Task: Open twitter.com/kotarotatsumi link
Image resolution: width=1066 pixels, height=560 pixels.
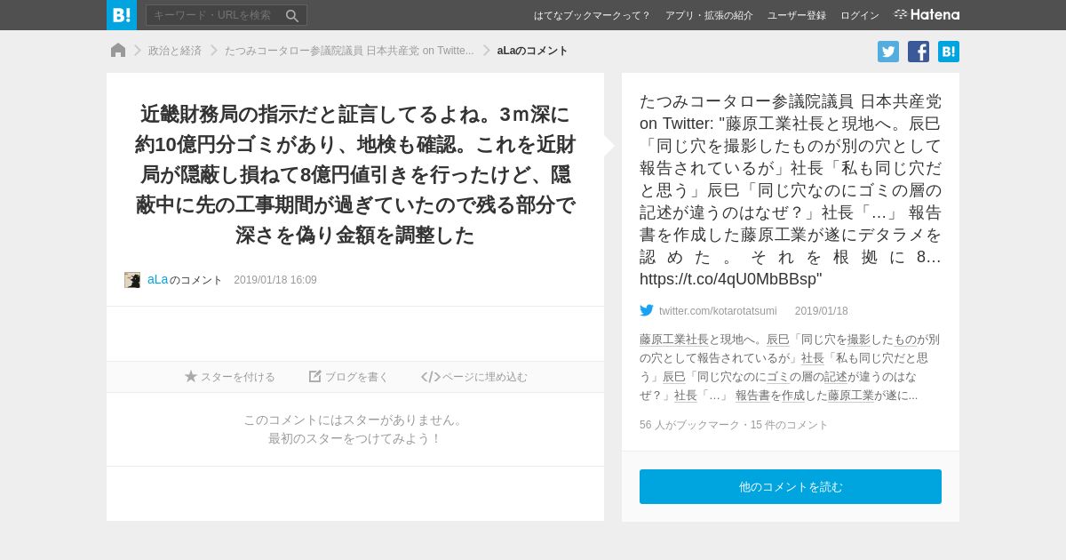Action: (x=718, y=311)
